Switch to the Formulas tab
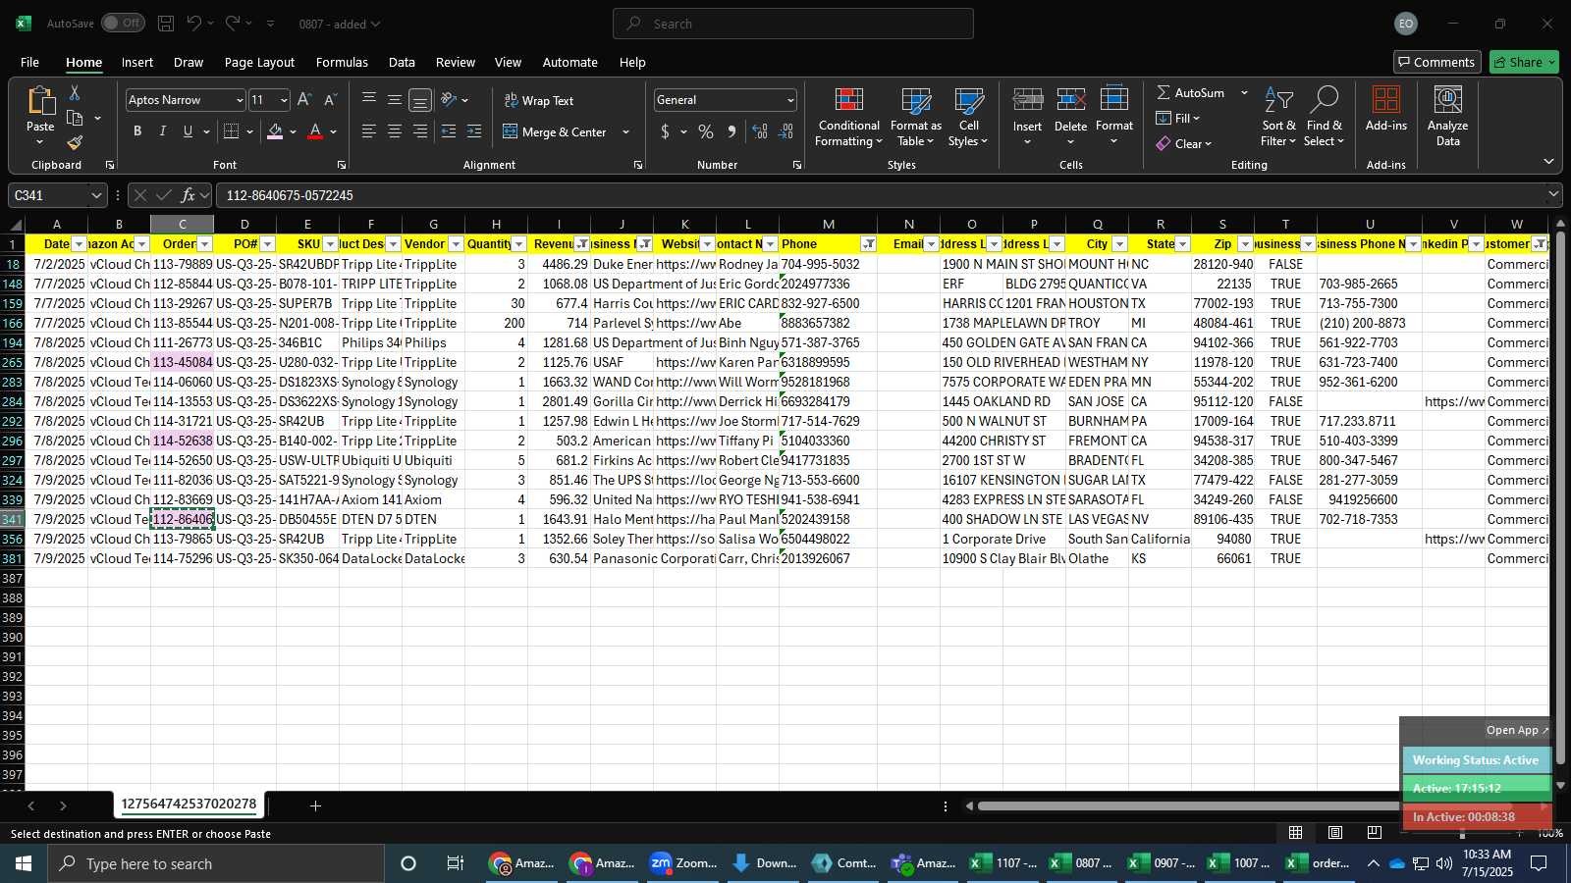 point(342,62)
